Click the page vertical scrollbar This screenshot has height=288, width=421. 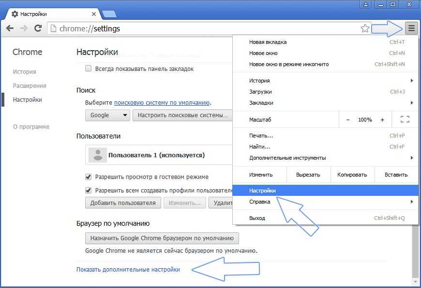[415, 252]
